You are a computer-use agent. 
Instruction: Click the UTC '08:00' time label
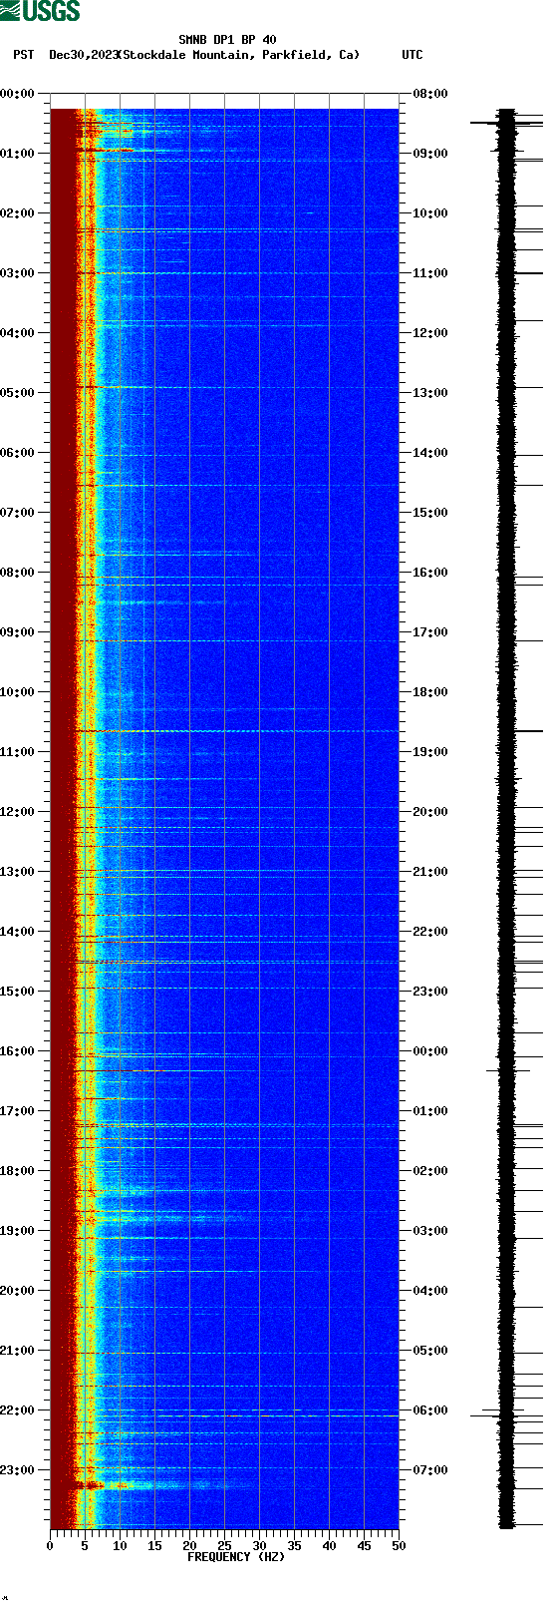click(430, 94)
